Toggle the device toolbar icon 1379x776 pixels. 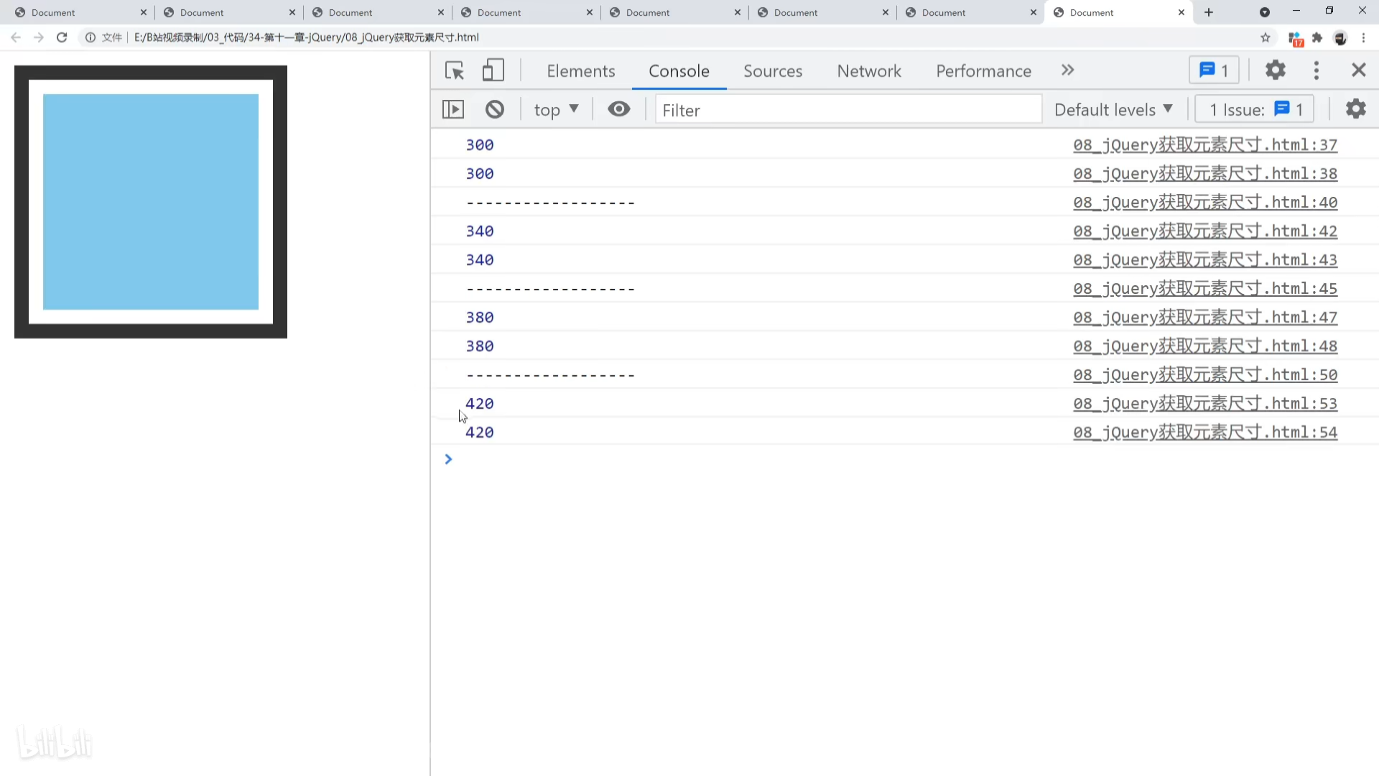[493, 70]
